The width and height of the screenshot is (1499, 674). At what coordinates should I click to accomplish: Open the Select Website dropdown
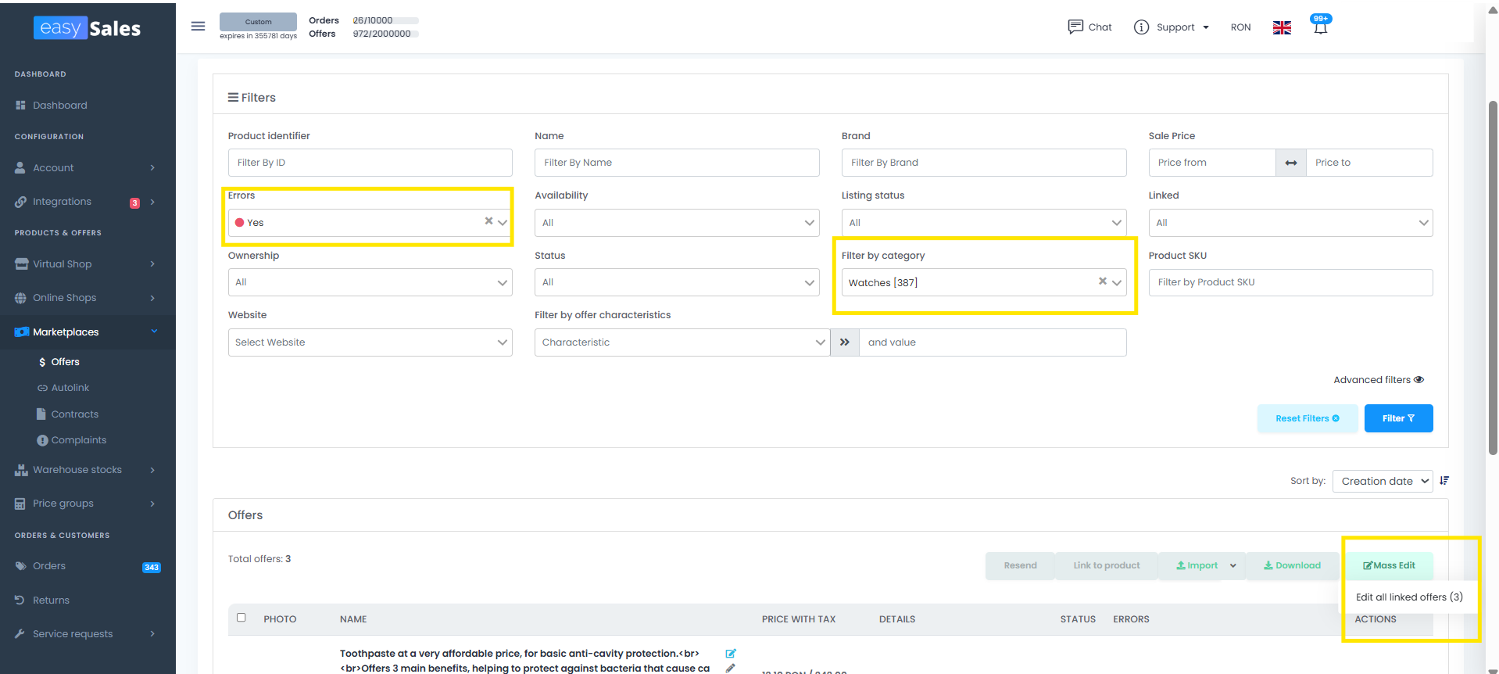click(x=370, y=342)
